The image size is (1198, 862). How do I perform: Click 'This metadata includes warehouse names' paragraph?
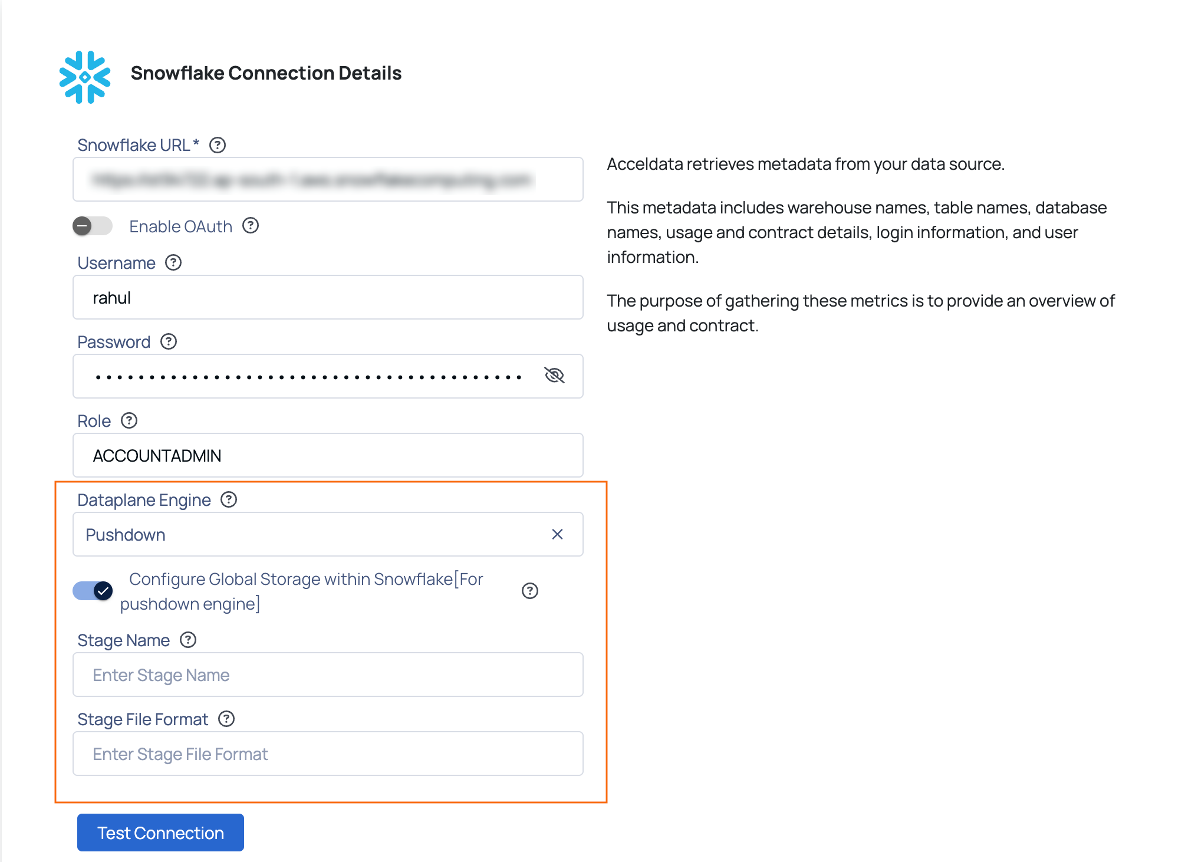[857, 232]
